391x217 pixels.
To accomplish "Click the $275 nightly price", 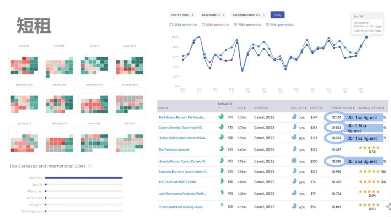I will (314, 172).
